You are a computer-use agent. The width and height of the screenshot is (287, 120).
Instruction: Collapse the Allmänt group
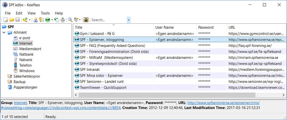coord(4,32)
